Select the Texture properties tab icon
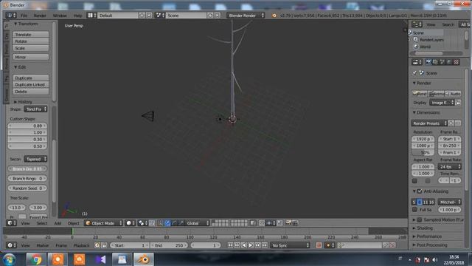This screenshot has width=472, height=266. [457, 62]
